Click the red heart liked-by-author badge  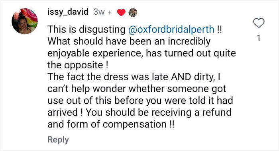[x=121, y=13]
